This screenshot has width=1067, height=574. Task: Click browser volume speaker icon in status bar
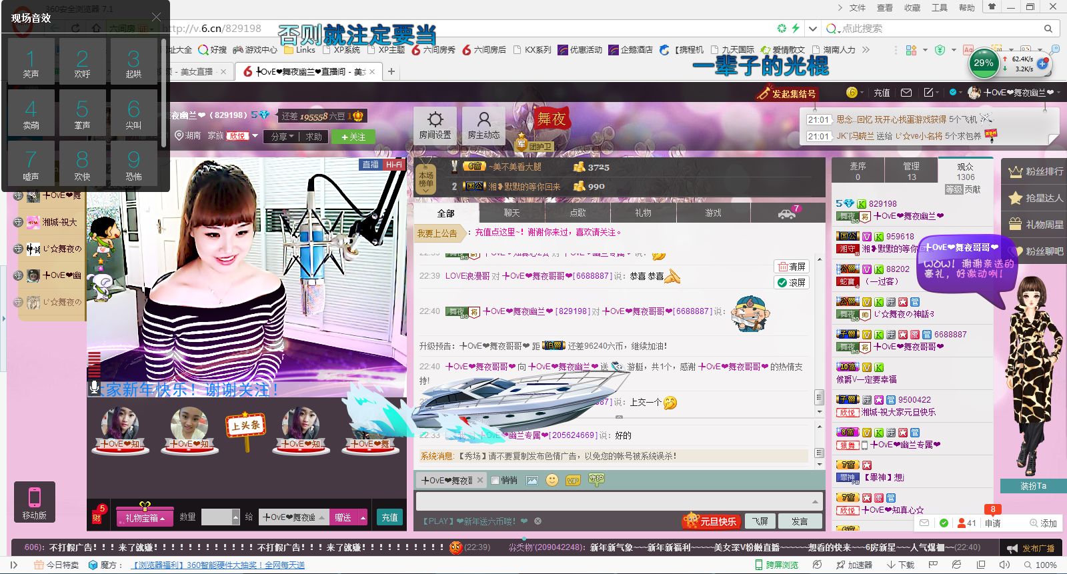click(1004, 565)
